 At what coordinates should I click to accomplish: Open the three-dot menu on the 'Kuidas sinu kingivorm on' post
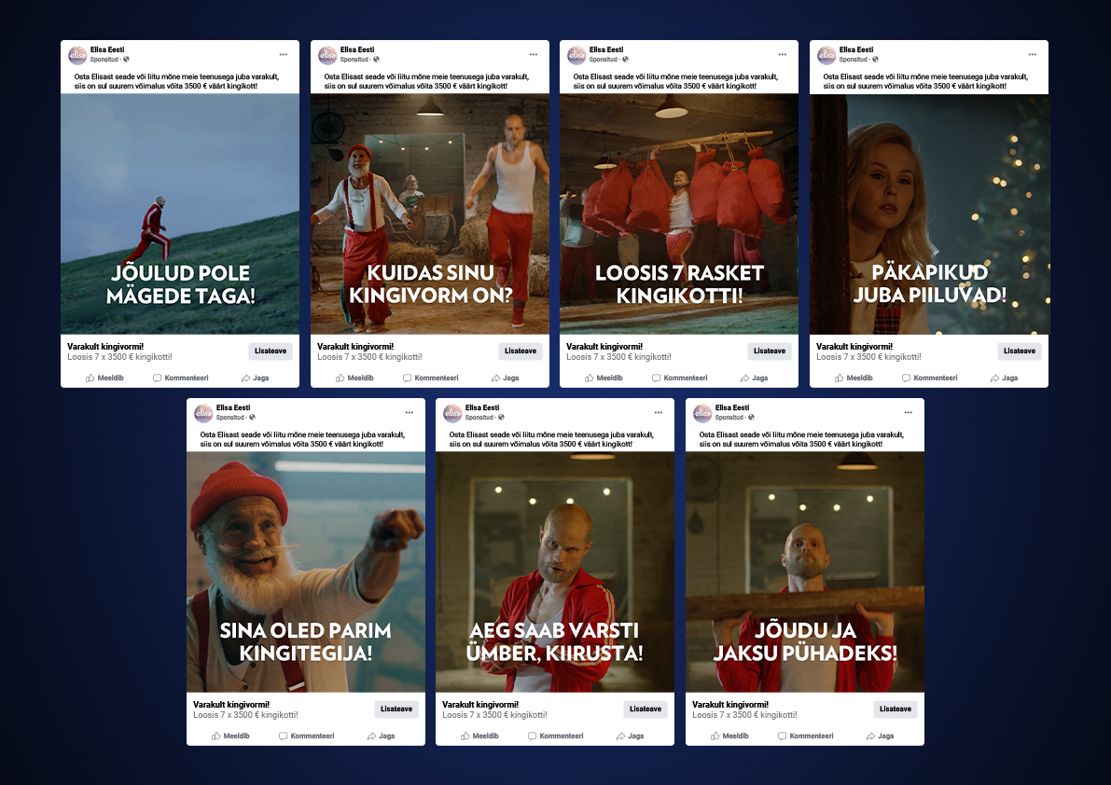pyautogui.click(x=533, y=54)
